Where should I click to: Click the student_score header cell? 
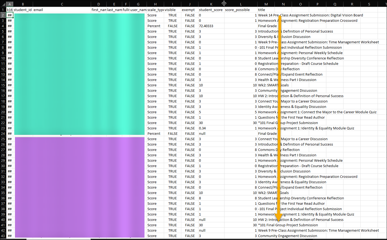(x=211, y=10)
